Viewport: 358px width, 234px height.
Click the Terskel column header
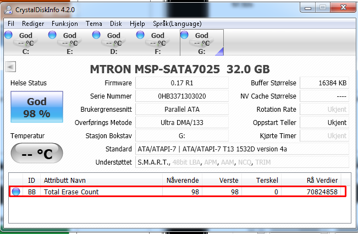[261, 180]
